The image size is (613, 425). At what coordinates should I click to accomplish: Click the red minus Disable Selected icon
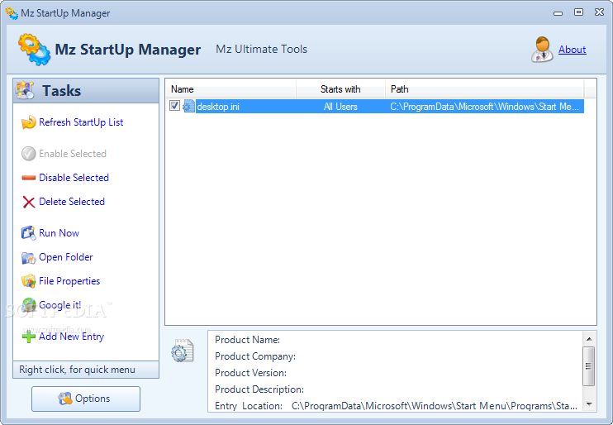[29, 178]
